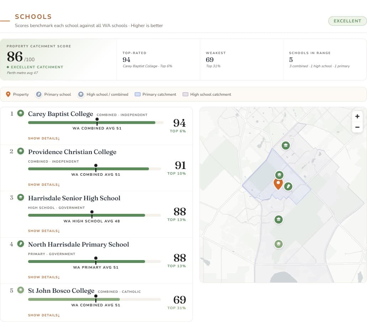367x322 pixels.
Task: Click the 'TOP 6%' rank label
Action: 178,131
